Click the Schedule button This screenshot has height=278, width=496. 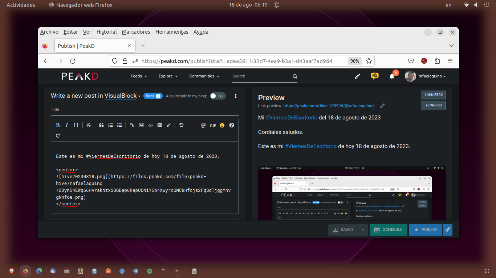(x=389, y=230)
